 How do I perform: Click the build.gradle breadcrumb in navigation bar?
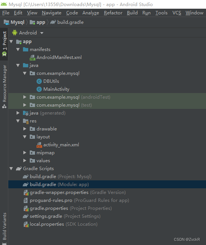point(67,22)
